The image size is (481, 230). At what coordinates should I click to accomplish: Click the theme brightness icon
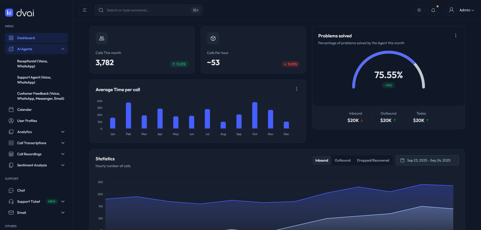[419, 10]
